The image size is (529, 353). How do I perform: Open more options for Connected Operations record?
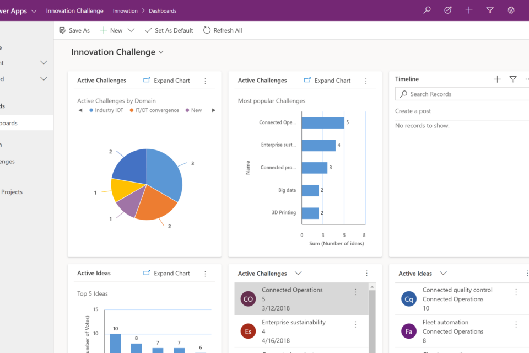pos(355,292)
